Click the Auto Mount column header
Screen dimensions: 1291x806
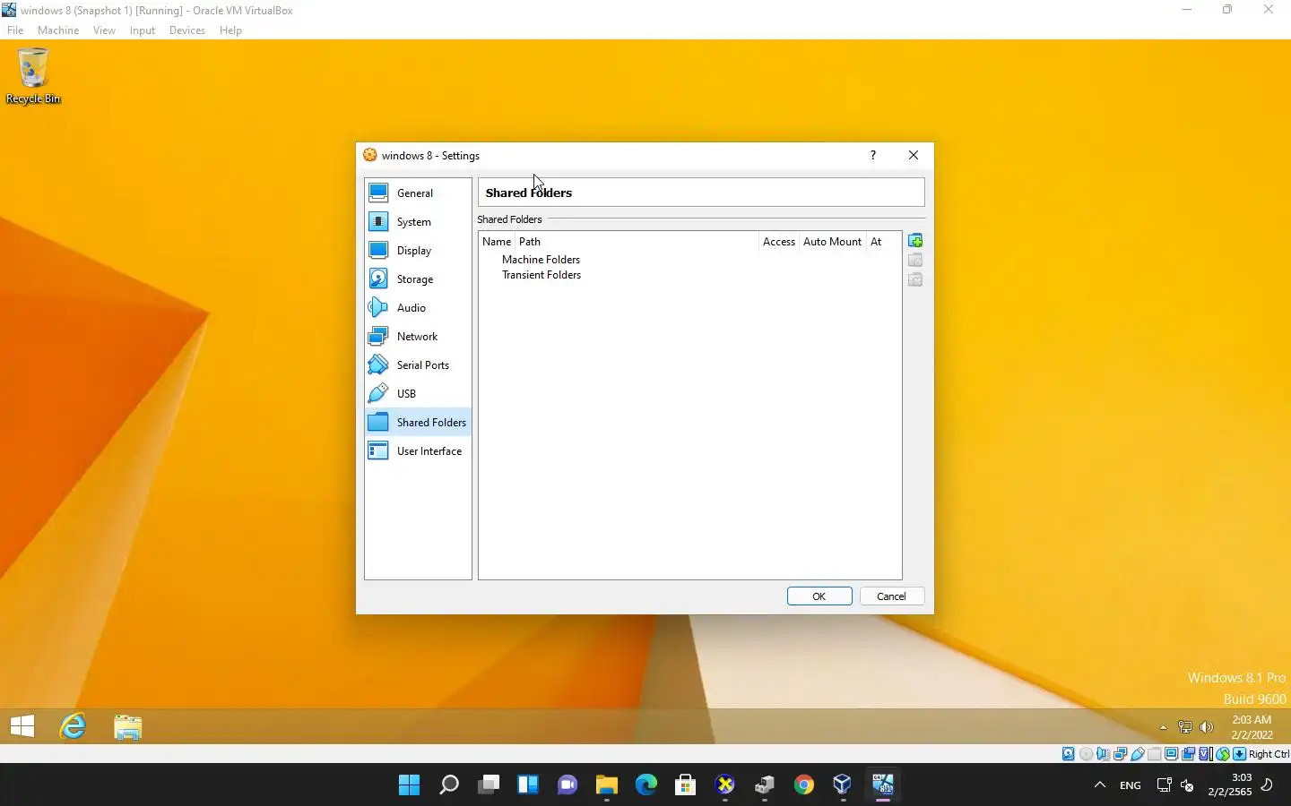[832, 242]
